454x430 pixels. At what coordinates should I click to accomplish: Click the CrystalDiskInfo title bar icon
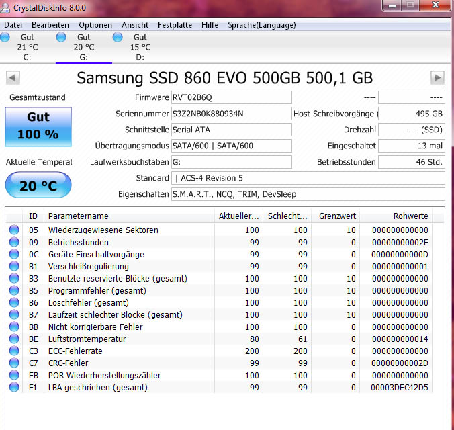[5, 7]
